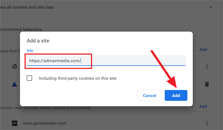Expand See all cookies and site data arrow
The image size is (223, 130).
[211, 7]
